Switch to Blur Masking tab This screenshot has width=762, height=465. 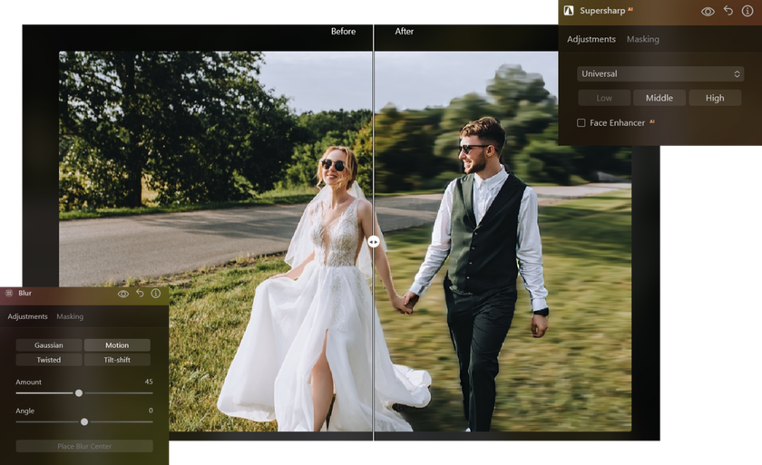[x=70, y=316]
